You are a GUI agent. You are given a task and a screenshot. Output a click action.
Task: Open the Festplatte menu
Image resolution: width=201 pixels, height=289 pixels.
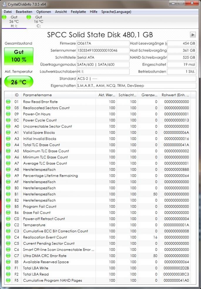(78, 12)
